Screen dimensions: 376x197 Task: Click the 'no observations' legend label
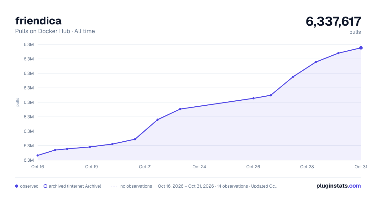[x=136, y=186]
